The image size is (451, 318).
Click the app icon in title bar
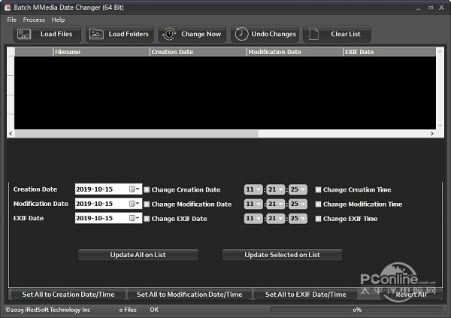(8, 8)
